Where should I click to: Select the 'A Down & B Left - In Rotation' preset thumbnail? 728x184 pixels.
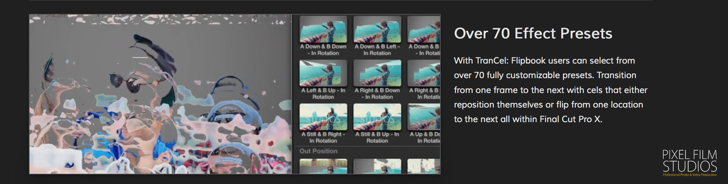pos(377,29)
